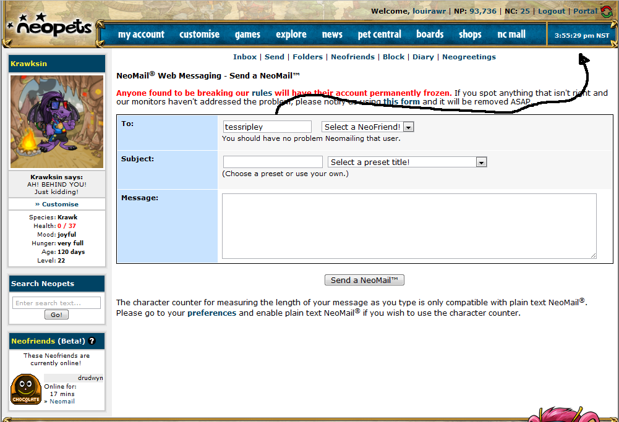This screenshot has height=422, width=619.
Task: Focus the To recipient field
Action: click(267, 127)
